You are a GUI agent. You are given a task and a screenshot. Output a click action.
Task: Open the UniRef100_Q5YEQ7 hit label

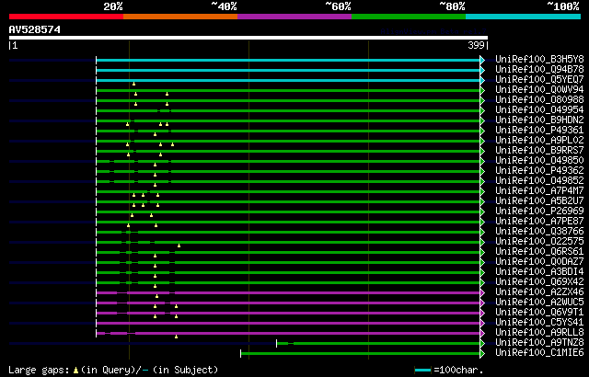(539, 79)
